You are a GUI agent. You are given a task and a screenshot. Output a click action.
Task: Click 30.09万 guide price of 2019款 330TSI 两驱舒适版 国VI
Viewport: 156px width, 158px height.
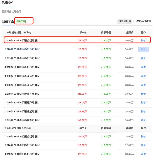point(129,58)
